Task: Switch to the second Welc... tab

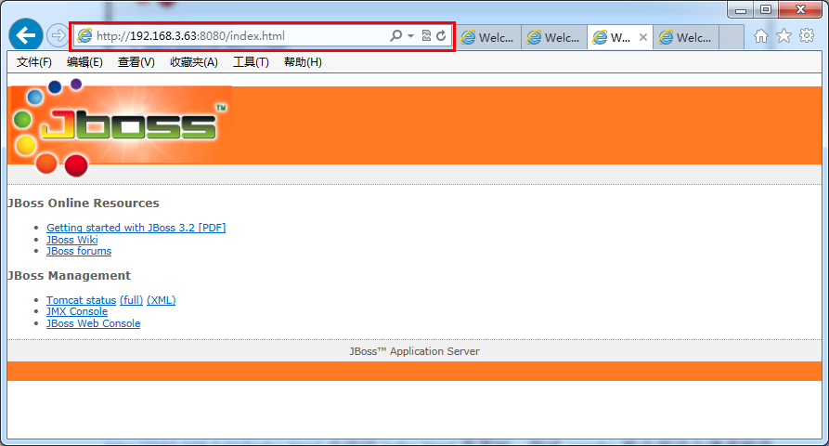Action: click(x=554, y=37)
